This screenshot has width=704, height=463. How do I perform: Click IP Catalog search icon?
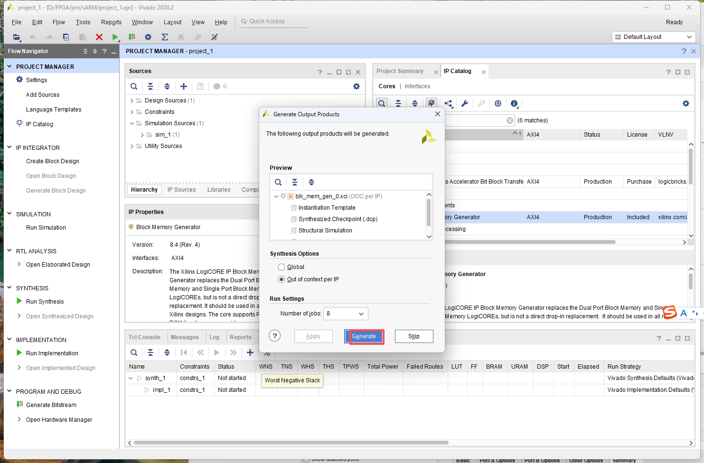(382, 103)
